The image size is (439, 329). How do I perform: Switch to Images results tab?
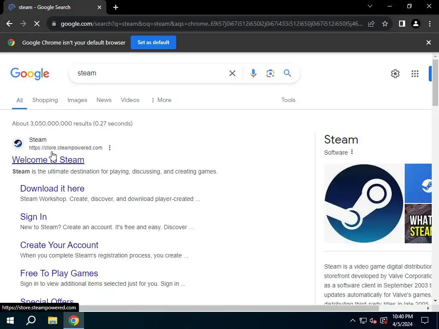[x=77, y=100]
